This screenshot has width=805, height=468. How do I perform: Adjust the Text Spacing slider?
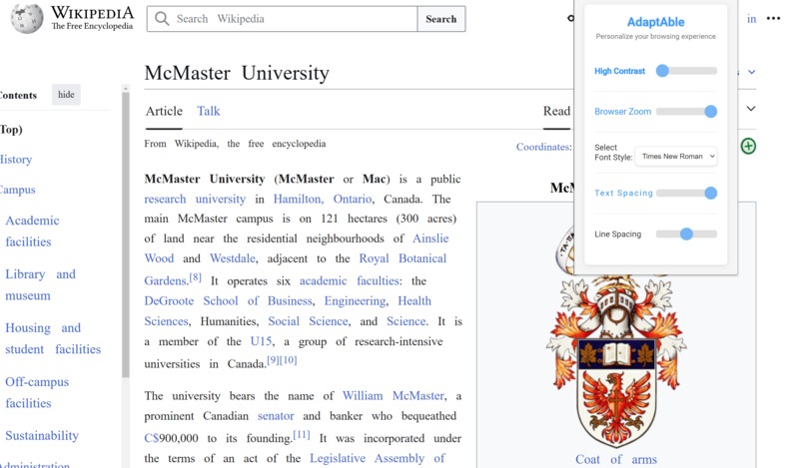coord(686,193)
